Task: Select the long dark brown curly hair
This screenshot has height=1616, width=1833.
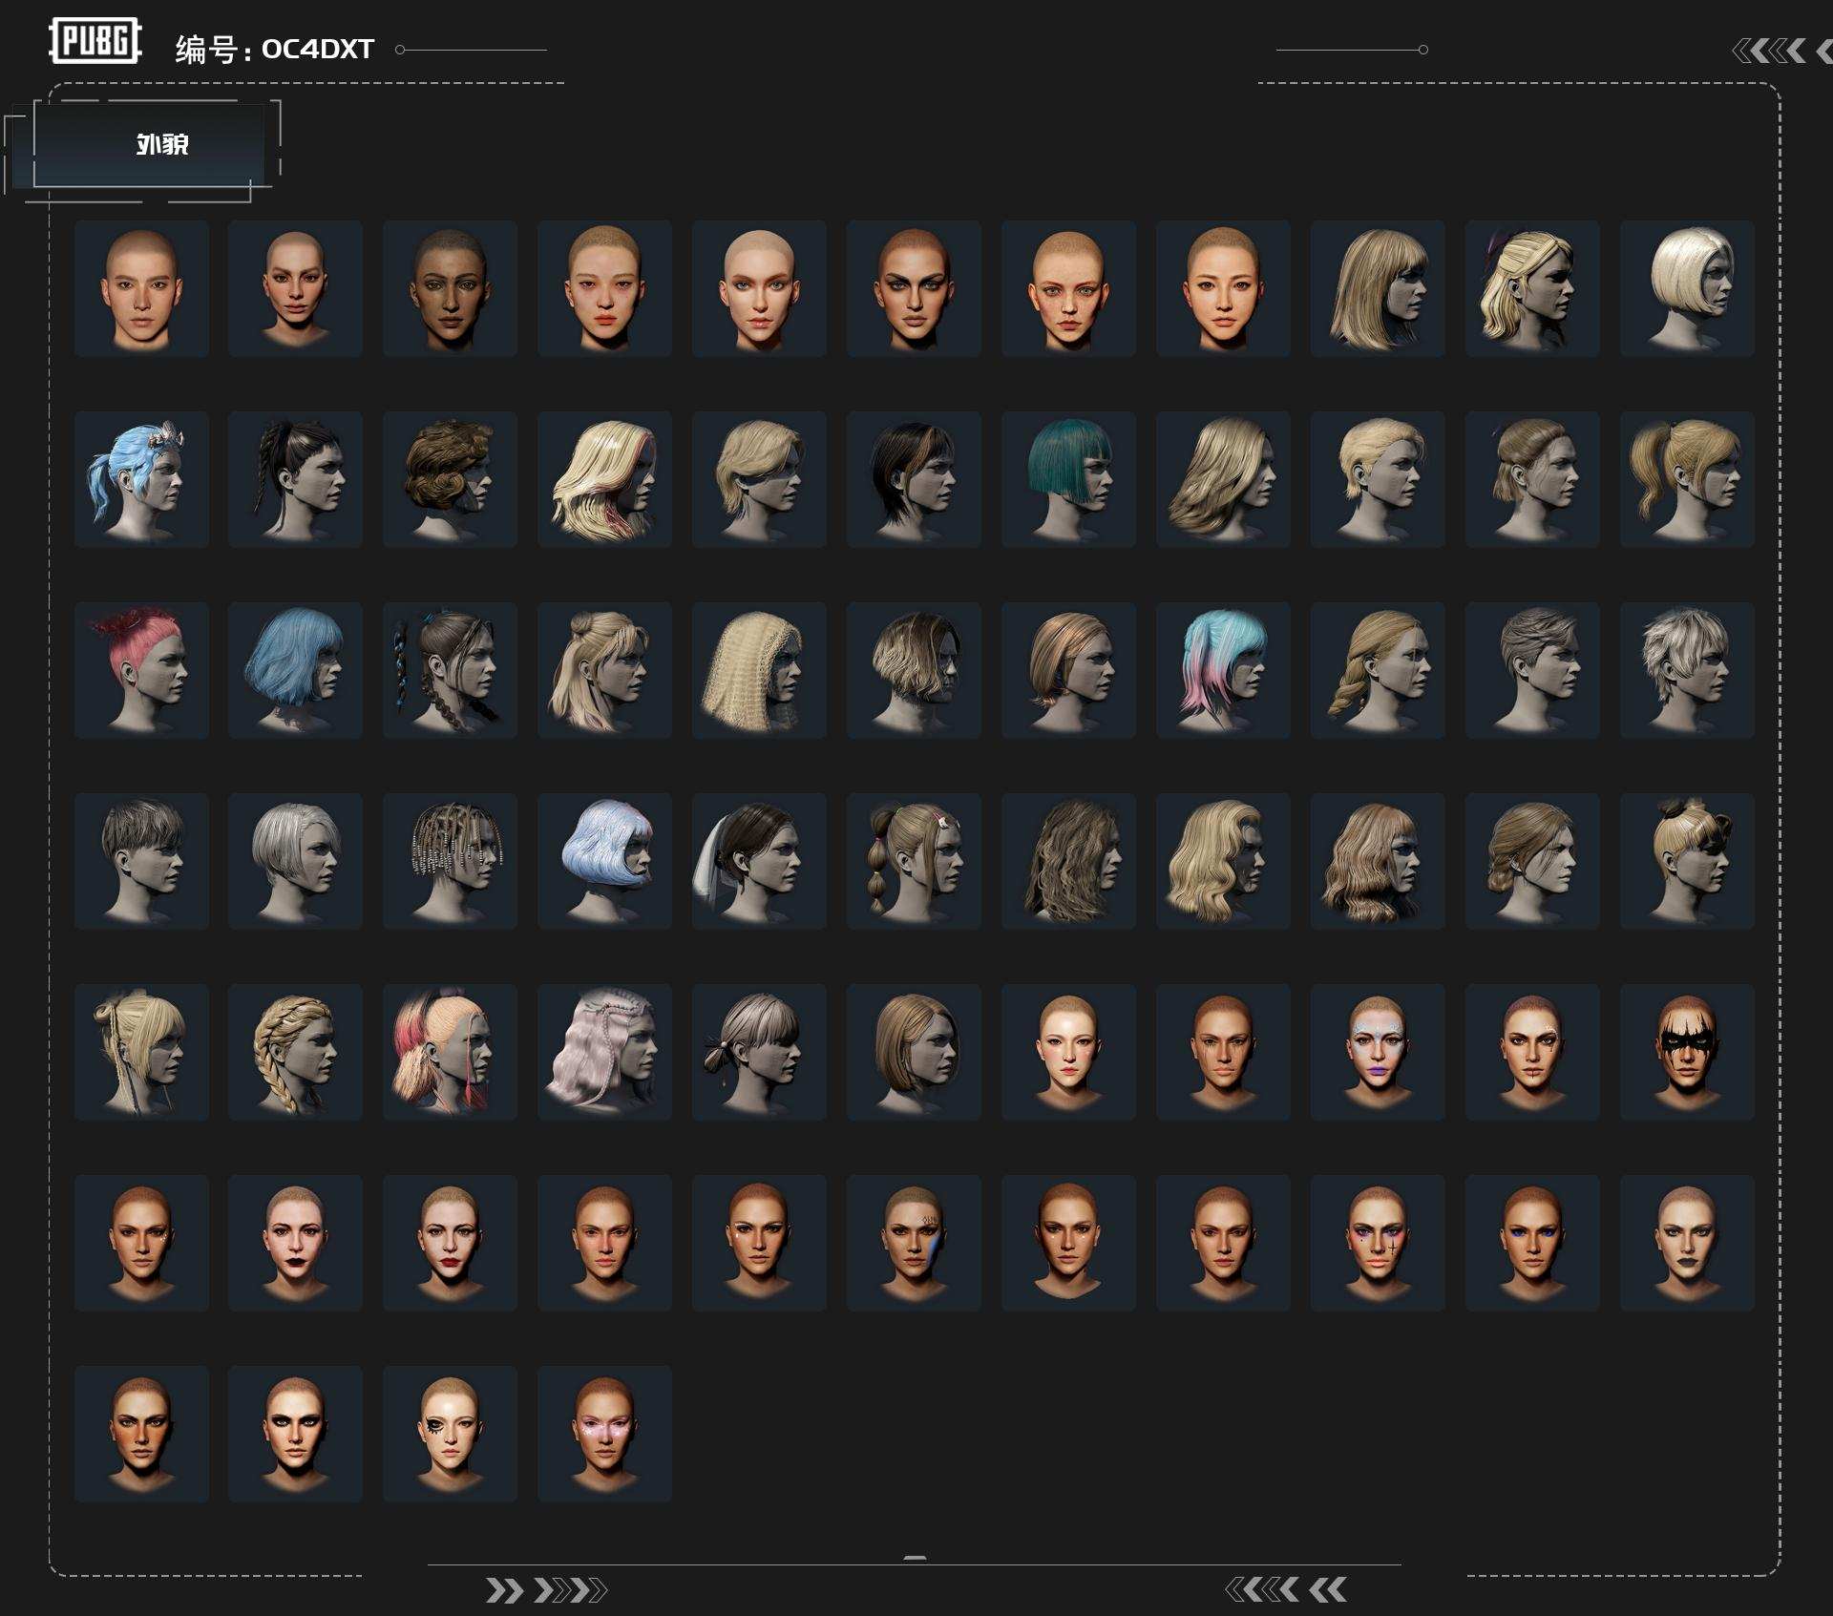Action: tap(1068, 861)
